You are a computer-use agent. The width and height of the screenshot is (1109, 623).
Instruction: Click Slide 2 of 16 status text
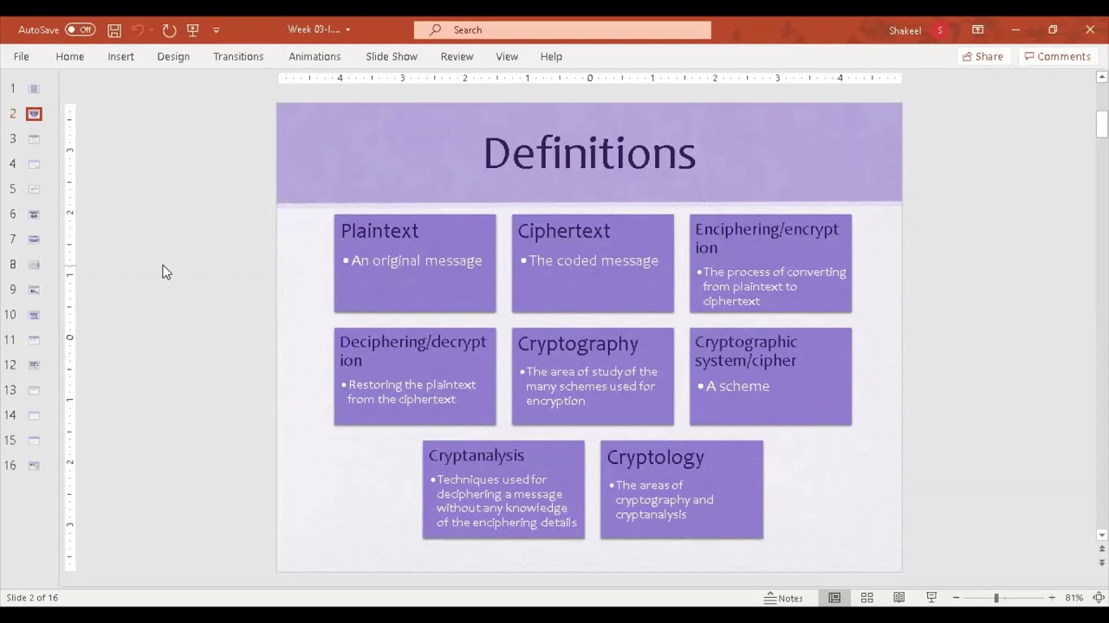click(x=32, y=598)
